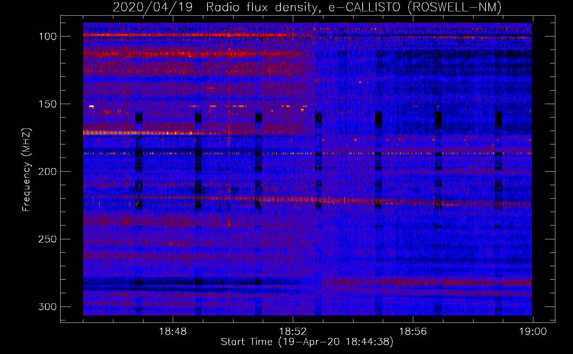Viewport: 573px width, 354px height.
Task: Click the 100 frequency tick label
Action: (47, 36)
